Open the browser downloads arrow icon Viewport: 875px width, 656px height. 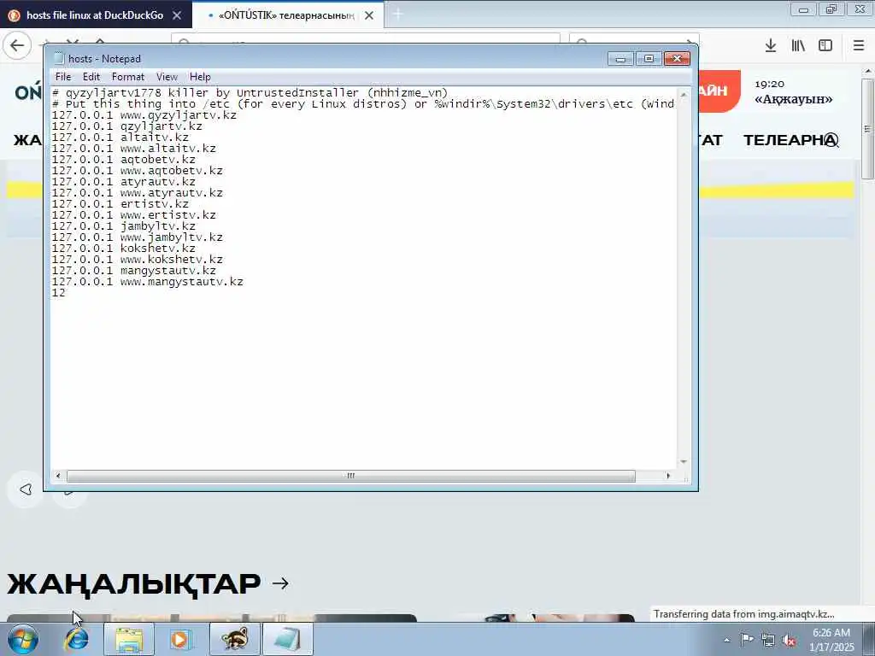pos(771,46)
